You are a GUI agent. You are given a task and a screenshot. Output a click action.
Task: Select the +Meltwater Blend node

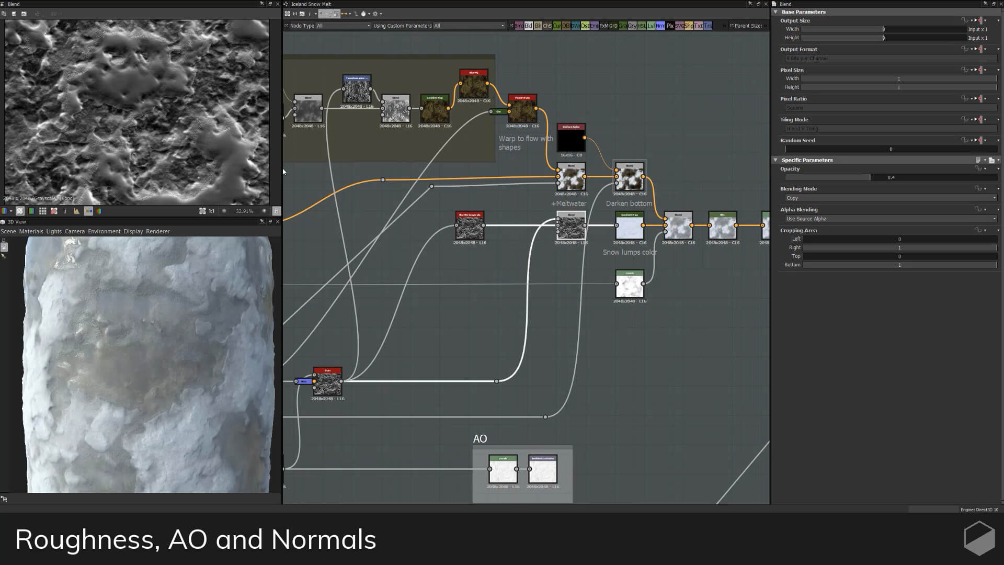[571, 177]
